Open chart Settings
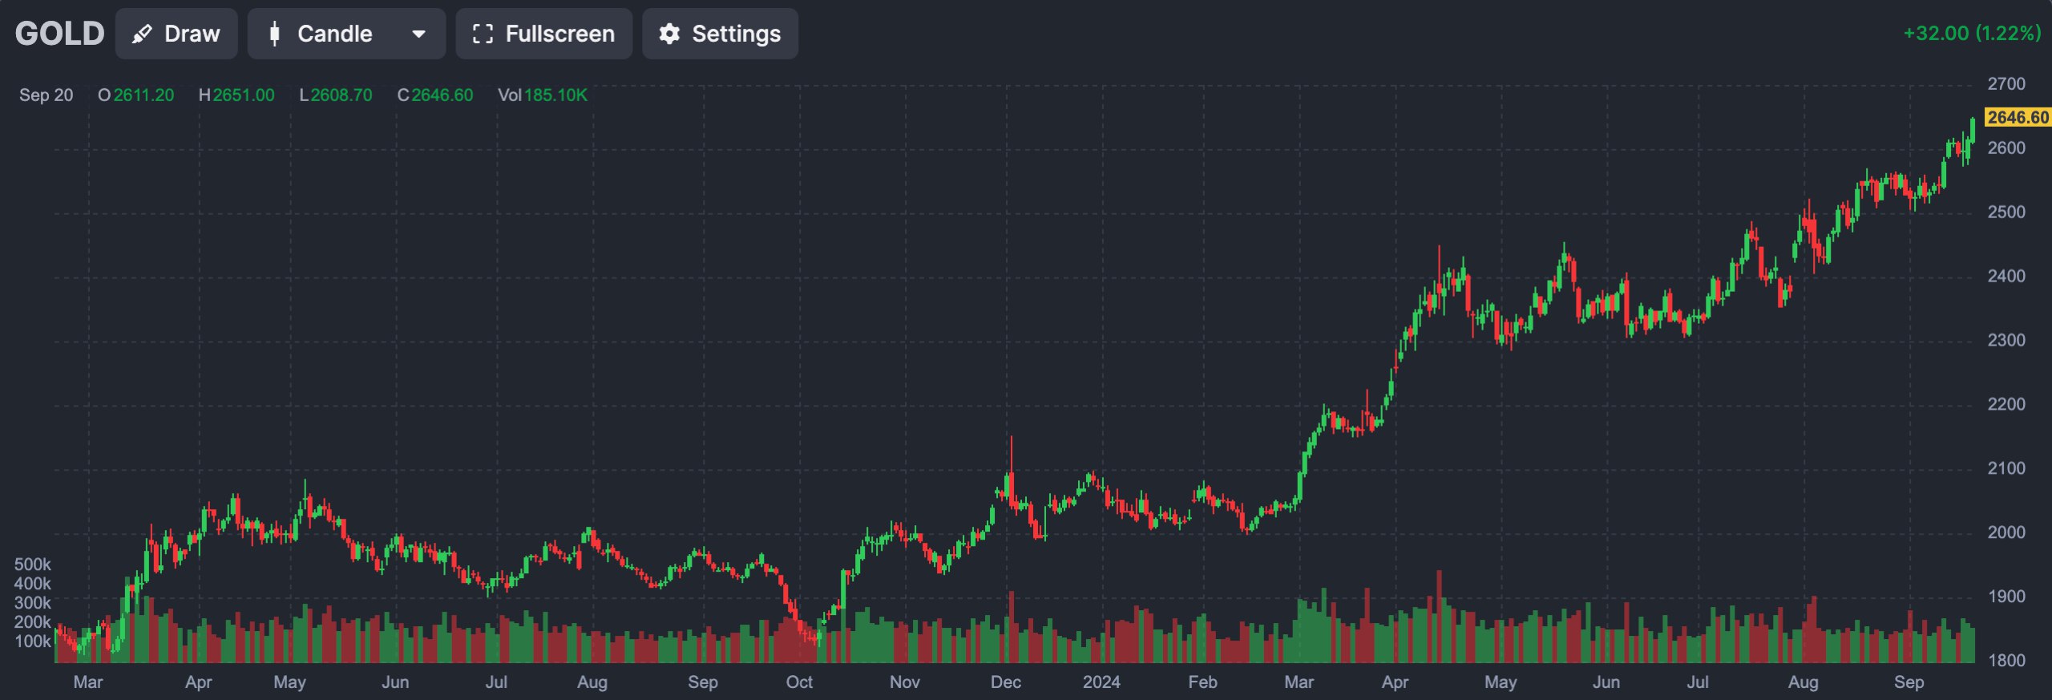Viewport: 2052px width, 700px height. click(720, 34)
